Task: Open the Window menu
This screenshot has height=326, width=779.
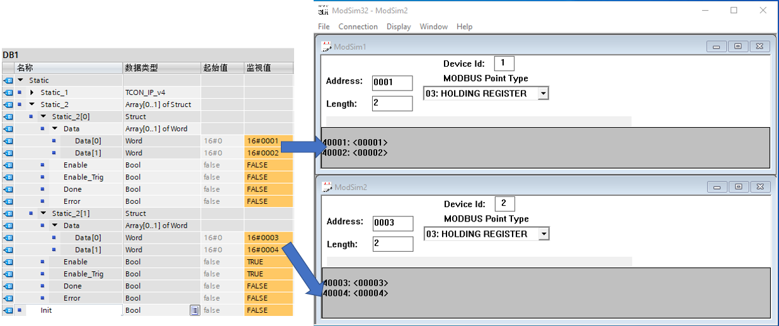Action: 433,26
